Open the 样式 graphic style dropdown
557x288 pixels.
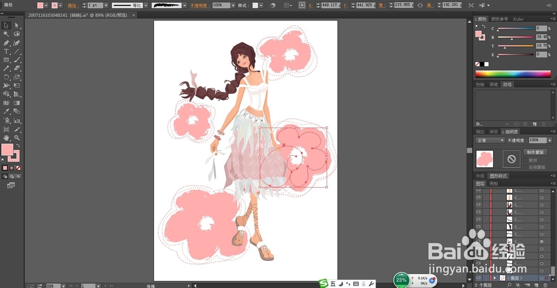tap(261, 6)
